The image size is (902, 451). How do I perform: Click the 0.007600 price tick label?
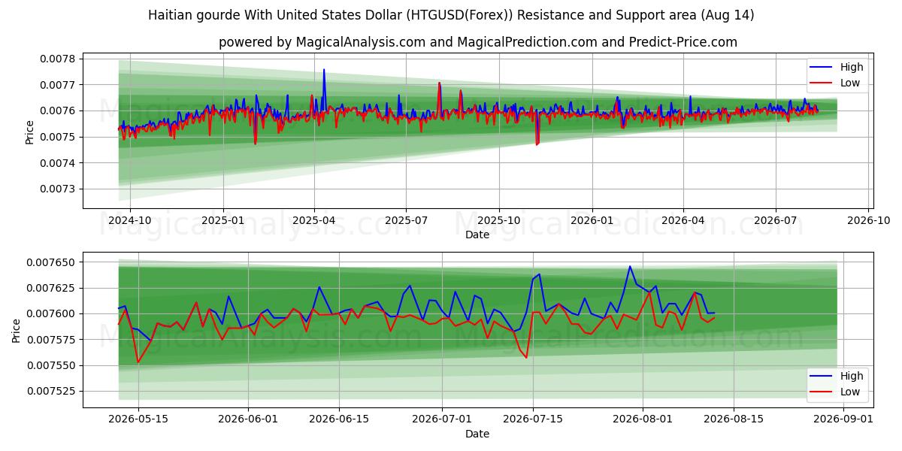[50, 314]
